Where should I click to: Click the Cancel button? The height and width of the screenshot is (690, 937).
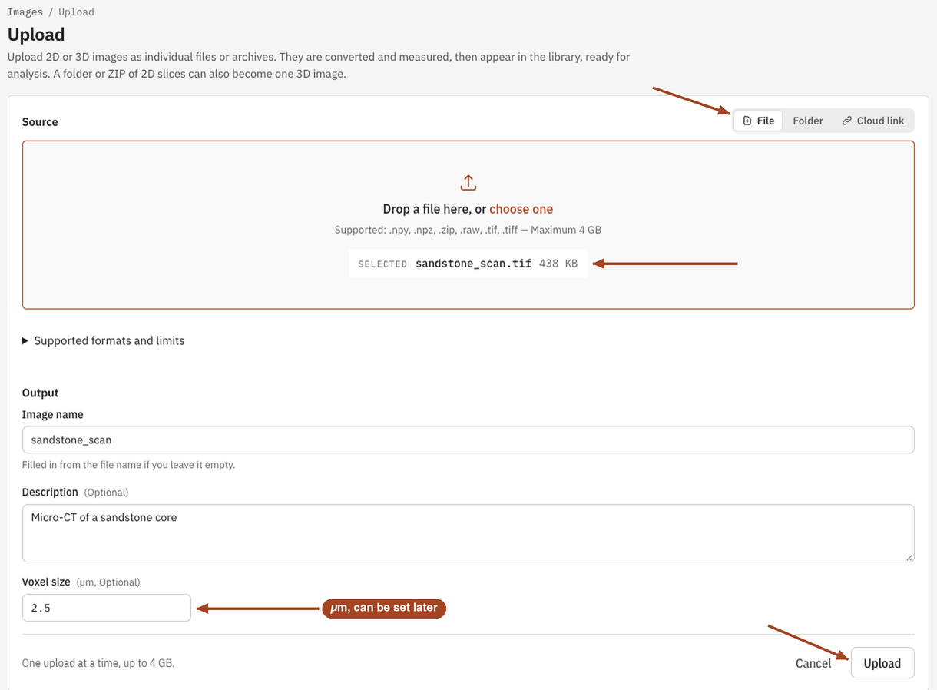pos(813,663)
